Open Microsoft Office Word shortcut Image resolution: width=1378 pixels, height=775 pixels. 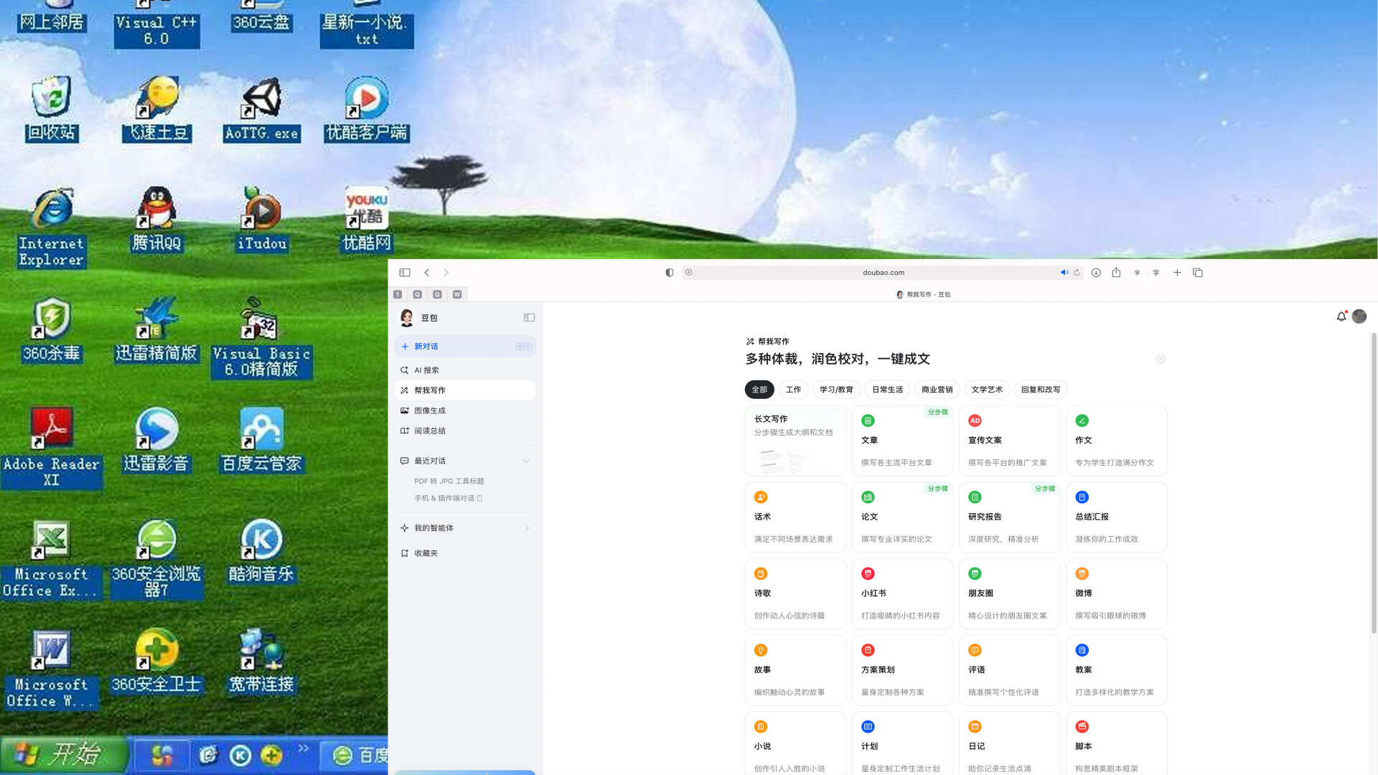tap(51, 670)
